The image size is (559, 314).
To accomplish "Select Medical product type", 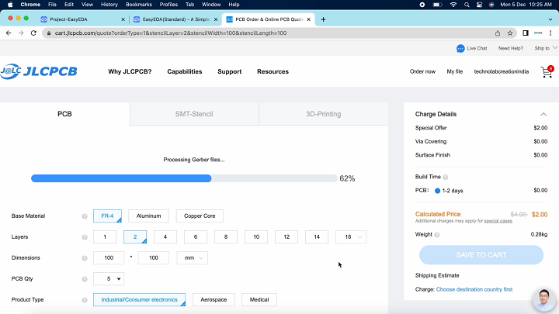I will click(x=259, y=300).
